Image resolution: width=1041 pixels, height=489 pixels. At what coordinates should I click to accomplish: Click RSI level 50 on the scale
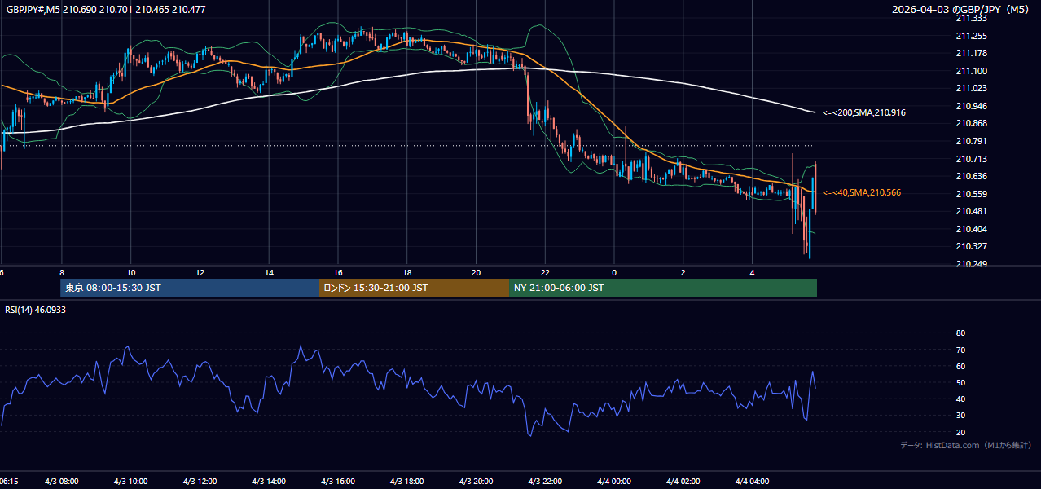(960, 382)
